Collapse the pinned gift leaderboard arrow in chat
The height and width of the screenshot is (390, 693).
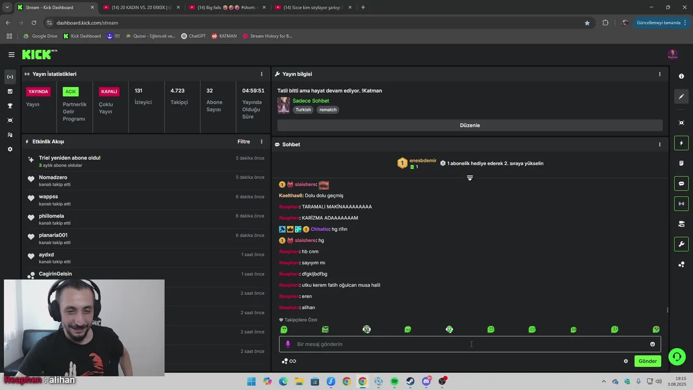(470, 178)
